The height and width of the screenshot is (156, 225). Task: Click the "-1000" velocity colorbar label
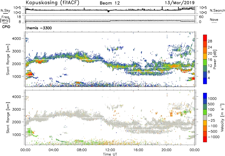pyautogui.click(x=213, y=137)
